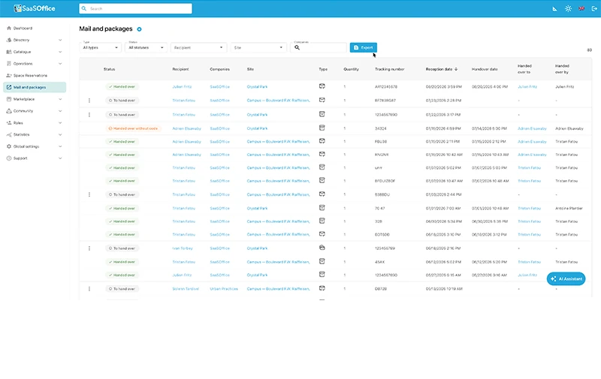Image resolution: width=601 pixels, height=379 pixels.
Task: Open Roles in sidebar
Action: 18,123
